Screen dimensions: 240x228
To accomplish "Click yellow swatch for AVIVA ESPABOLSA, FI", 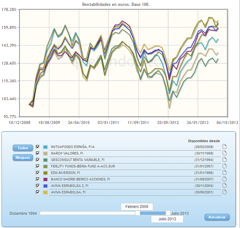I will click(46, 192).
